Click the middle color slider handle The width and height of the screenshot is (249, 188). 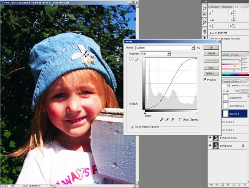tap(235, 65)
